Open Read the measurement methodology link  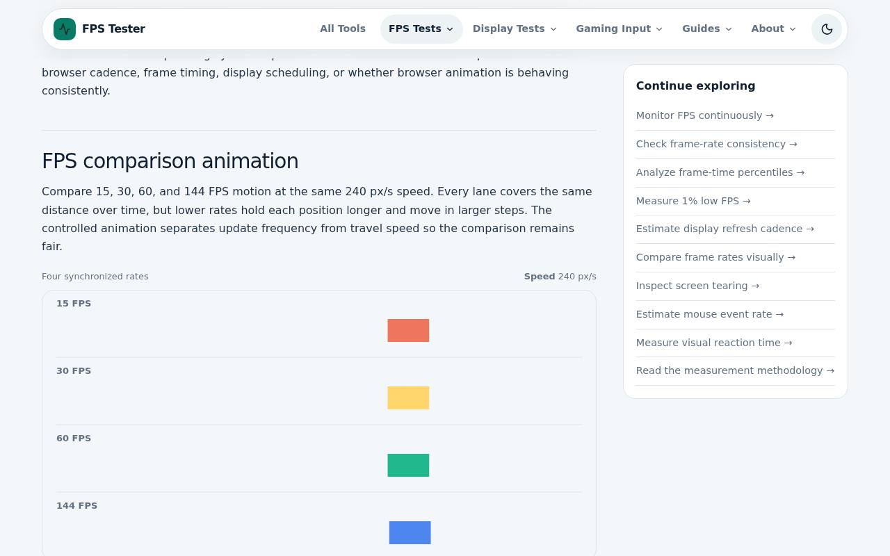click(735, 370)
